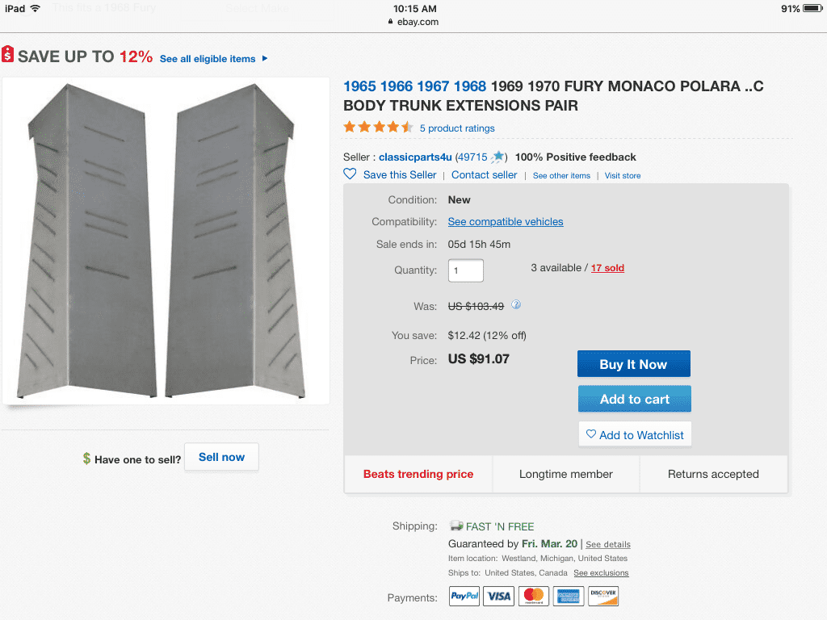Click the info icon beside Was price
This screenshot has height=620, width=827.
tap(516, 305)
